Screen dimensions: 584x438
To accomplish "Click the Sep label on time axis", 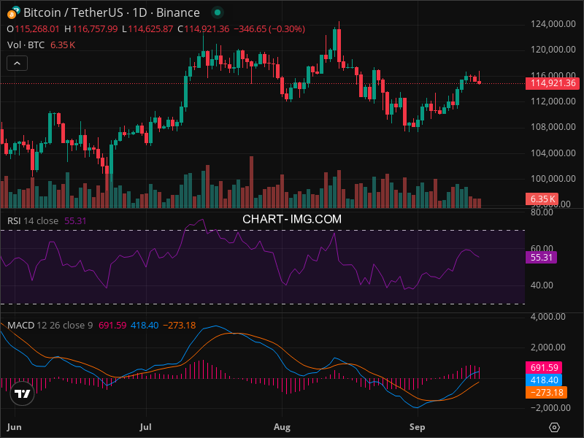I will pyautogui.click(x=417, y=427).
